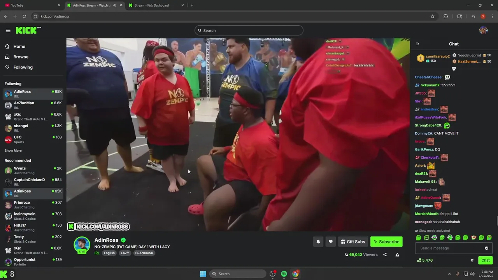Expand Following list with Show More
The width and height of the screenshot is (498, 280).
pos(13,150)
